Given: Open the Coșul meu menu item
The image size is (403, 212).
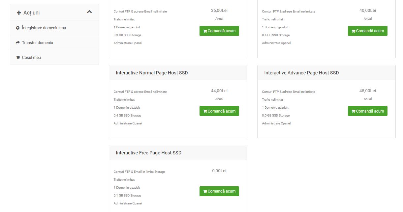Looking at the screenshot, I should coord(54,58).
